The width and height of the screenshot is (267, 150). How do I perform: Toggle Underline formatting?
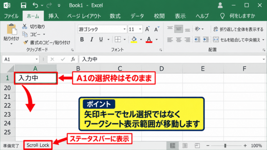pyautogui.click(x=101, y=40)
